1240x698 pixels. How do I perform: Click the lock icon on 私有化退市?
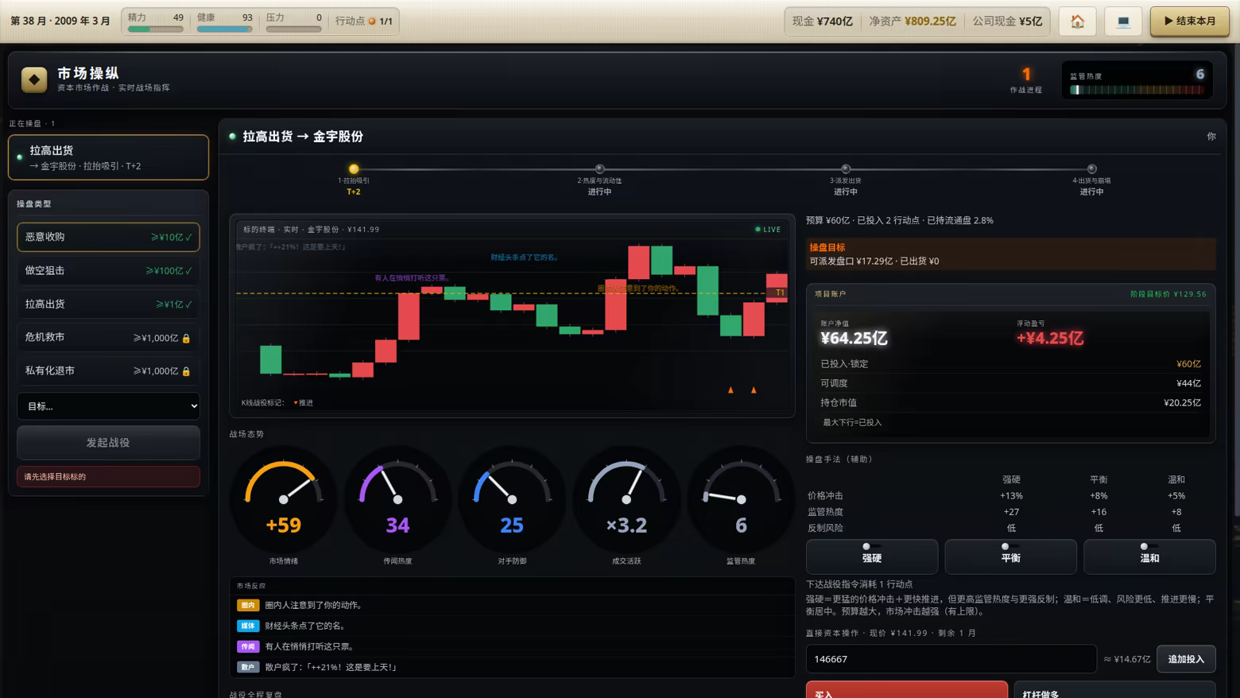(186, 371)
